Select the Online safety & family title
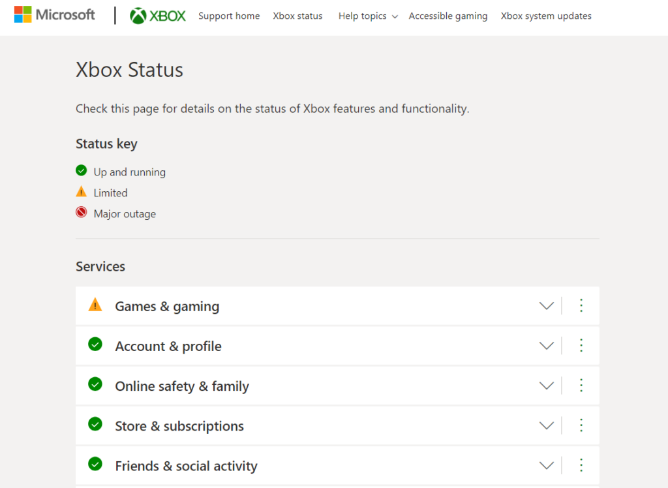Screen dimensions: 668x488 tap(182, 386)
